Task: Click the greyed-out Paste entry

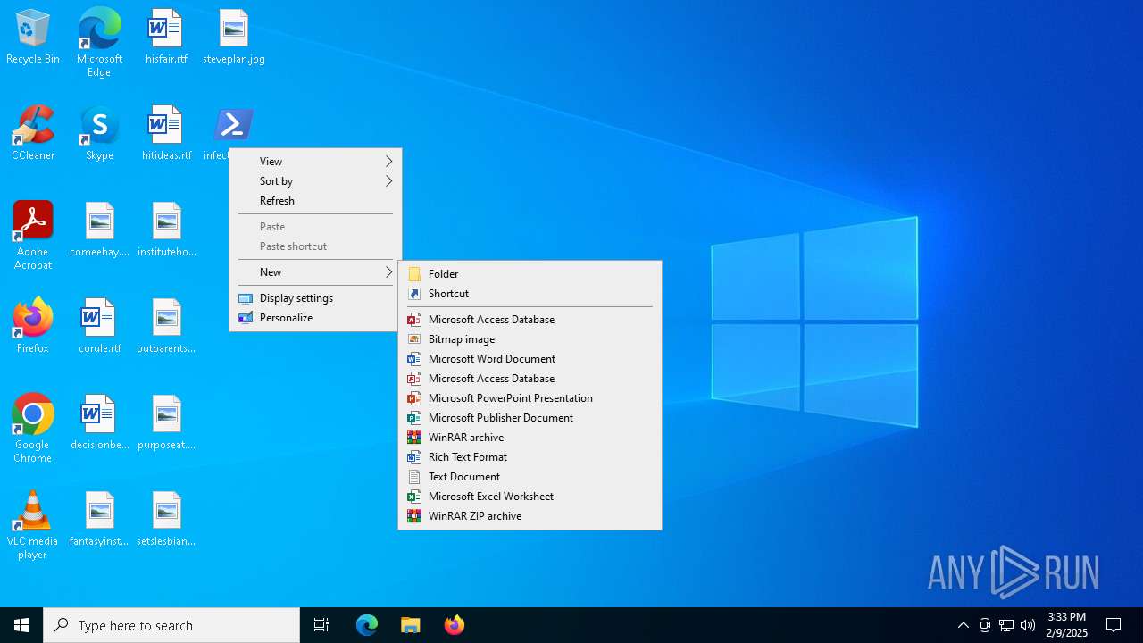Action: pos(315,227)
